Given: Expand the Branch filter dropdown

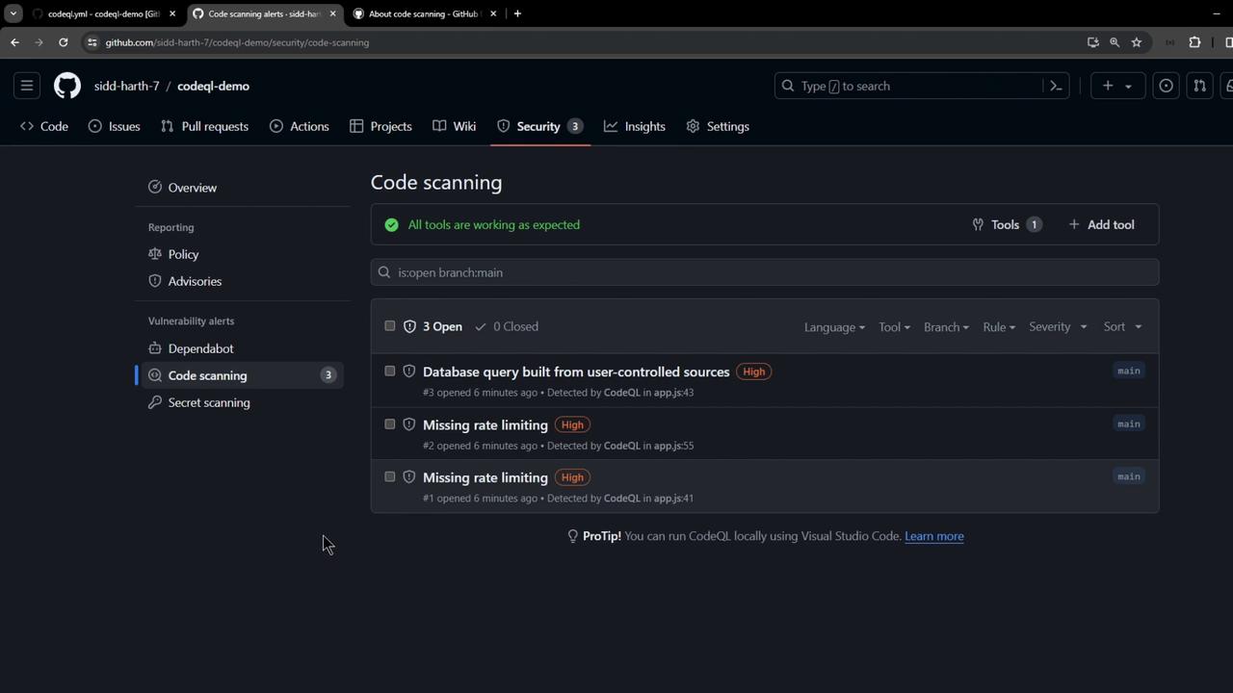Looking at the screenshot, I should tap(946, 327).
